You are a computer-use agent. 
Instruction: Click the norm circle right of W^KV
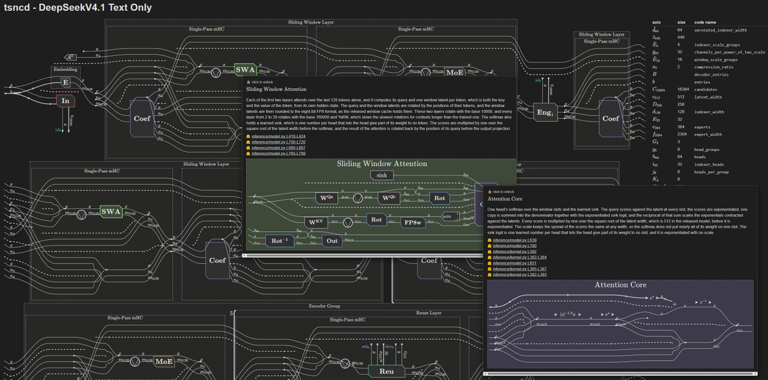coord(347,223)
